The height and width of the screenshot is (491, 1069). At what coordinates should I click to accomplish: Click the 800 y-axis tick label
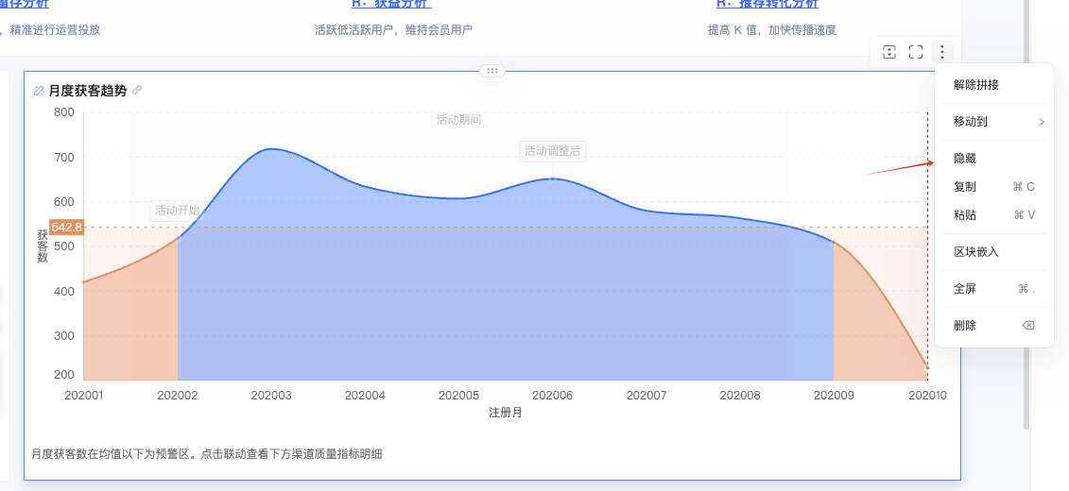click(x=63, y=112)
